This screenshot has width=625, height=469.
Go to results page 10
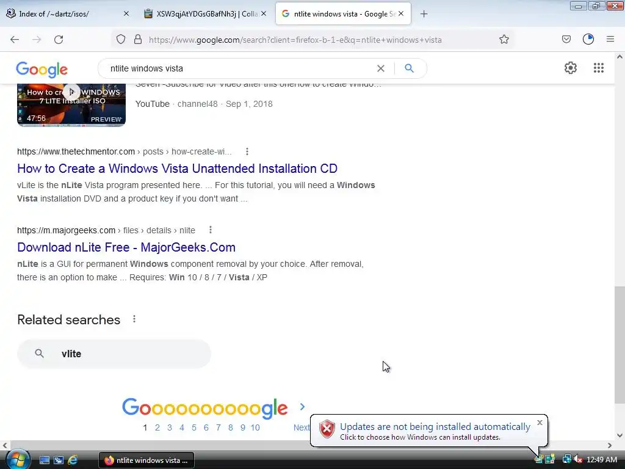255,427
